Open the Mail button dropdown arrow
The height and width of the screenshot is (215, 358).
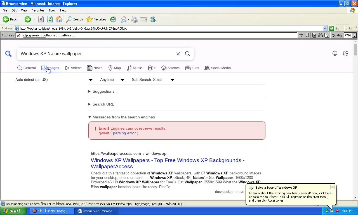click(x=128, y=19)
